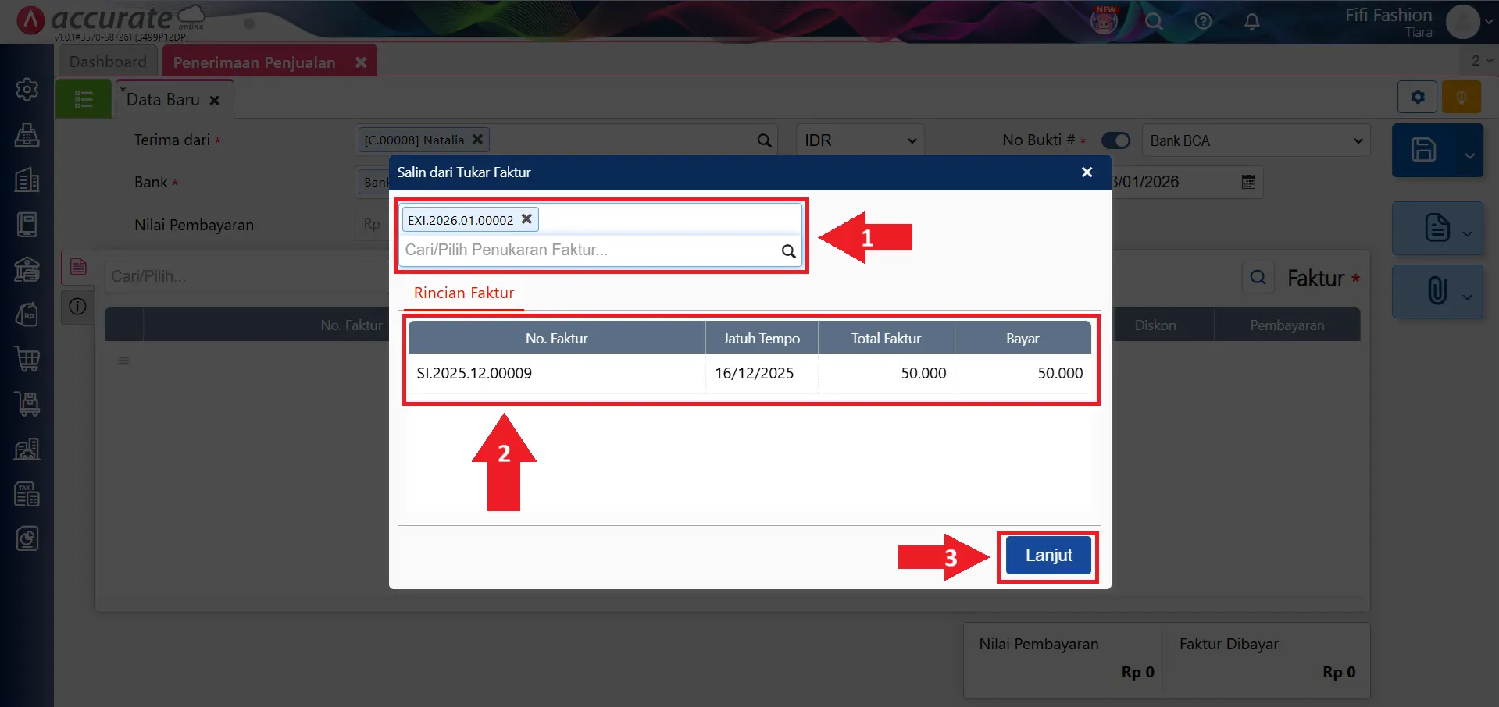Viewport: 1499px width, 707px height.
Task: Click search icon in Penukaran Faktur field
Action: click(788, 251)
